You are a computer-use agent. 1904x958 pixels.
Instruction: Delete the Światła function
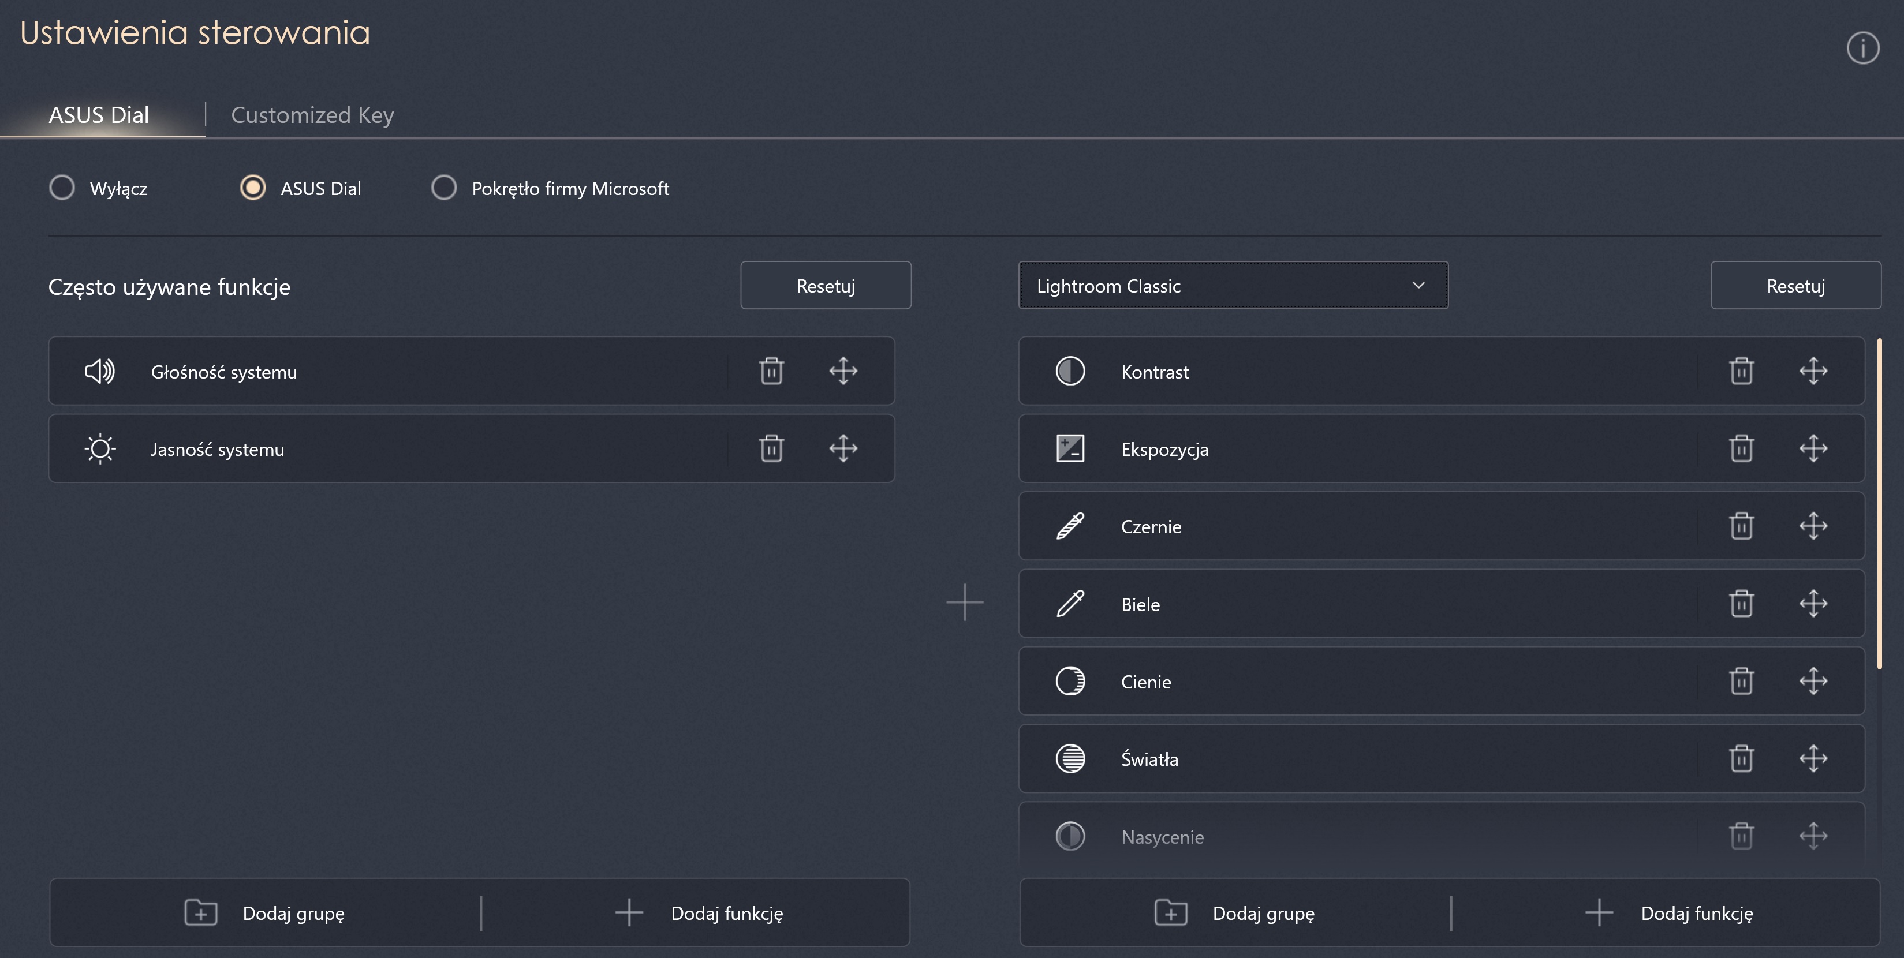(1741, 758)
